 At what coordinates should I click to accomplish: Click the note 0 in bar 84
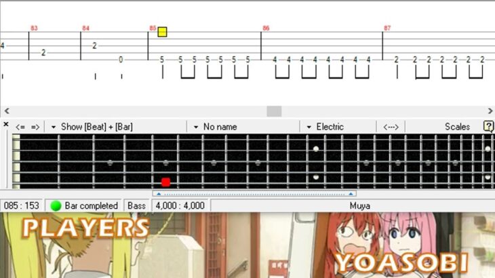tap(121, 60)
